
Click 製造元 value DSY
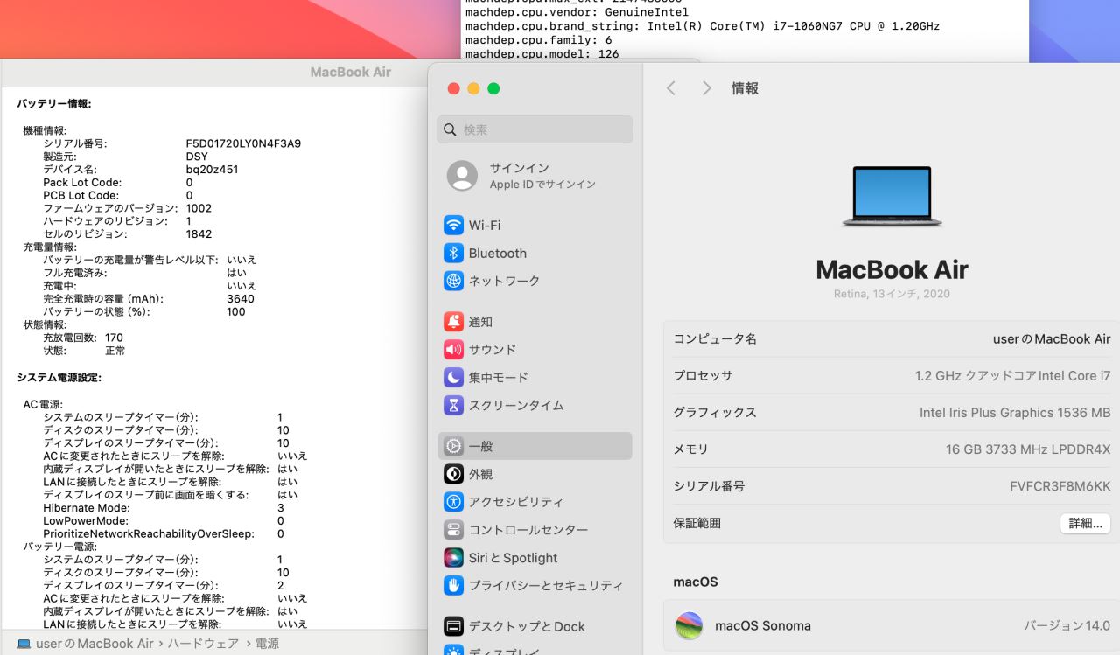[197, 157]
